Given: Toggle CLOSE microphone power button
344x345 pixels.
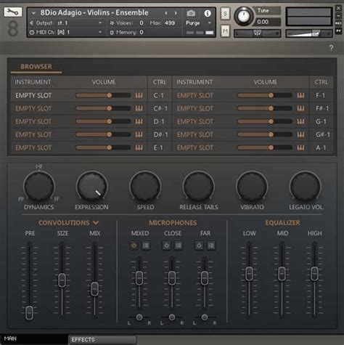Looking at the screenshot, I should pos(166,245).
